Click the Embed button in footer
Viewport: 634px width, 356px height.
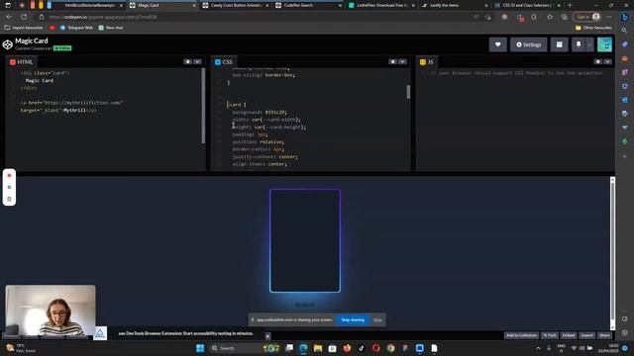pos(569,335)
